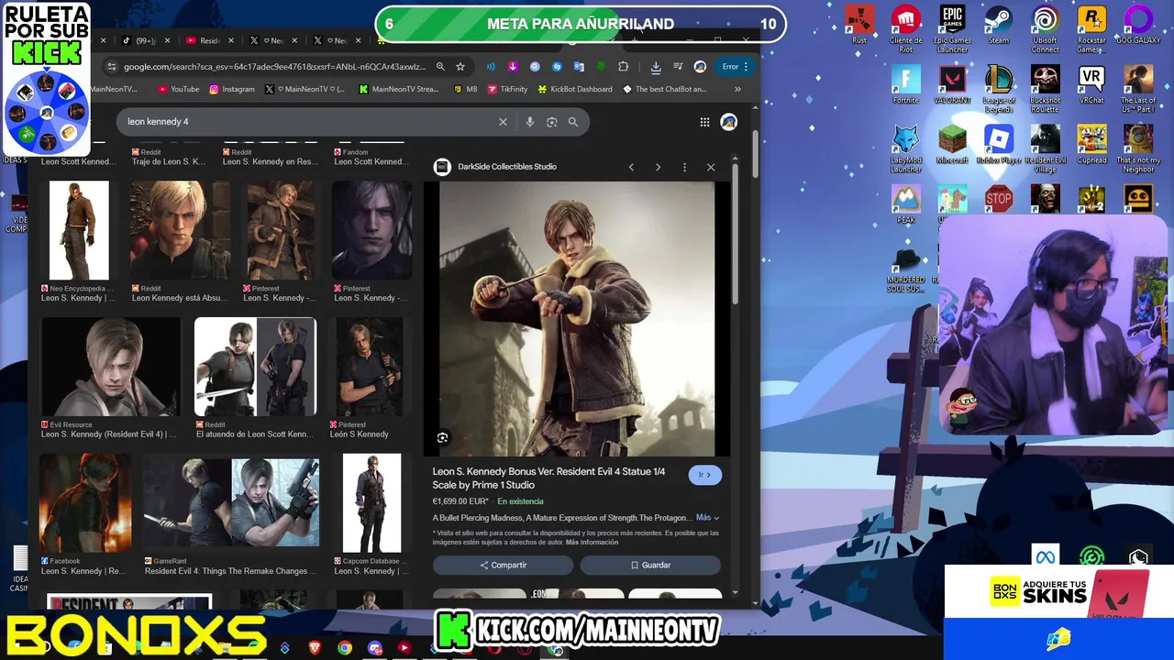Click the Leon S. Kennedy statue title
The image size is (1174, 660).
click(548, 478)
